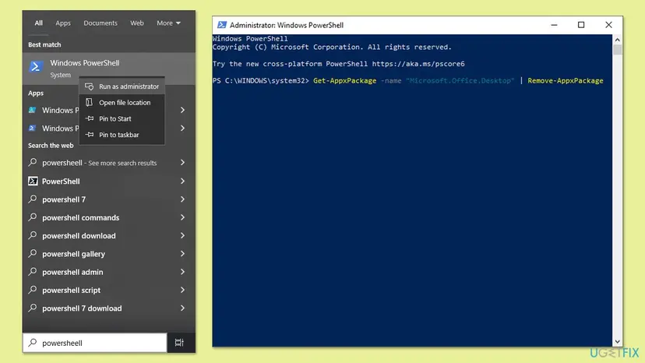
Task: Click the Pin to taskbar pin icon
Action: (x=90, y=135)
